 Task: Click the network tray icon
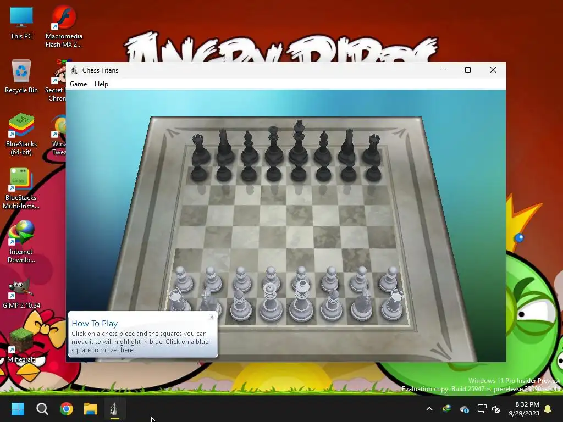coord(482,409)
